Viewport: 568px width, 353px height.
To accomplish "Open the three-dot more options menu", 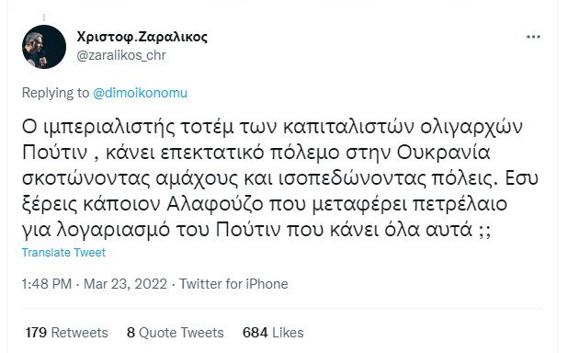I will point(533,37).
